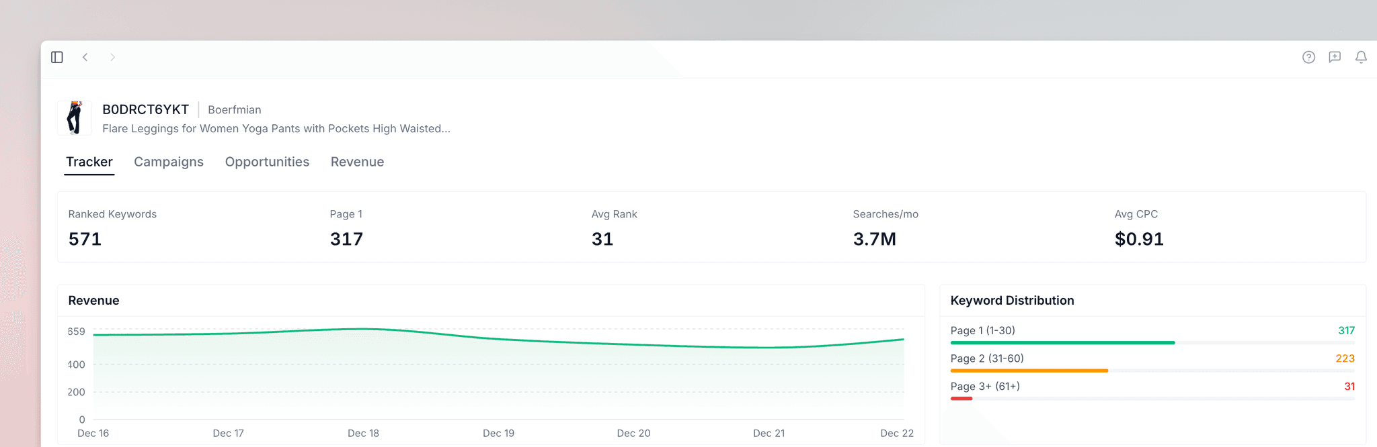Click the Ranked Keywords 571 stat
Screen dimensions: 1377x447
[85, 239]
